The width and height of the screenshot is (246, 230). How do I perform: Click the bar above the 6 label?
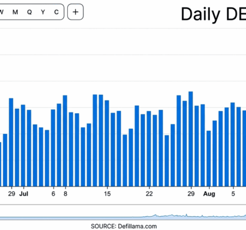(53, 148)
